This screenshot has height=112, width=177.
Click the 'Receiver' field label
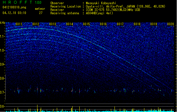coord(57,10)
